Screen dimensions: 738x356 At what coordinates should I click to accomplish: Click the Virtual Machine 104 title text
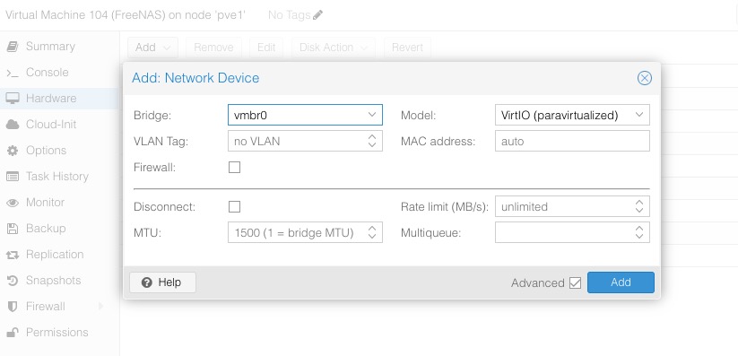coord(126,15)
